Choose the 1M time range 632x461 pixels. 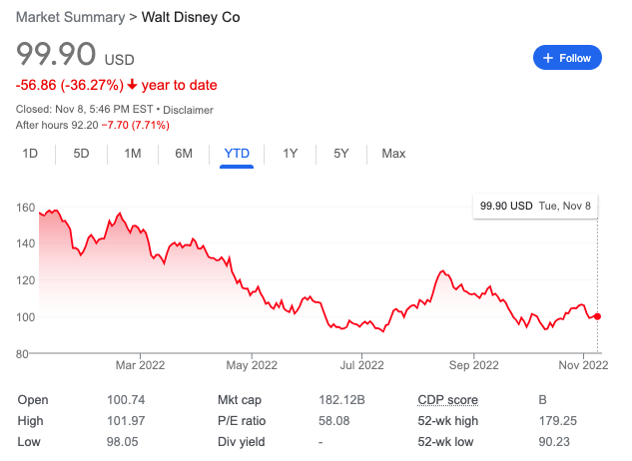(x=133, y=154)
